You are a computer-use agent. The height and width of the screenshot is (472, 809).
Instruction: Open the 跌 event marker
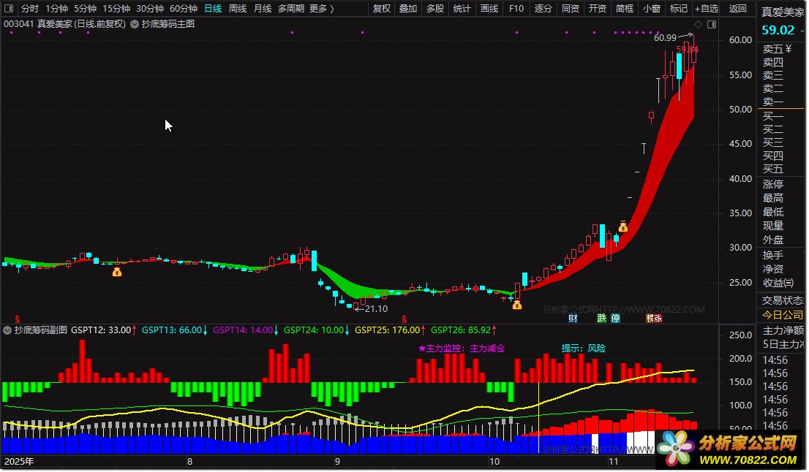601,319
